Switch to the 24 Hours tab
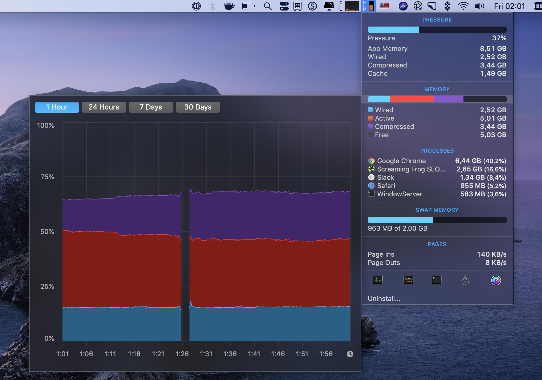This screenshot has height=380, width=542. tap(103, 107)
